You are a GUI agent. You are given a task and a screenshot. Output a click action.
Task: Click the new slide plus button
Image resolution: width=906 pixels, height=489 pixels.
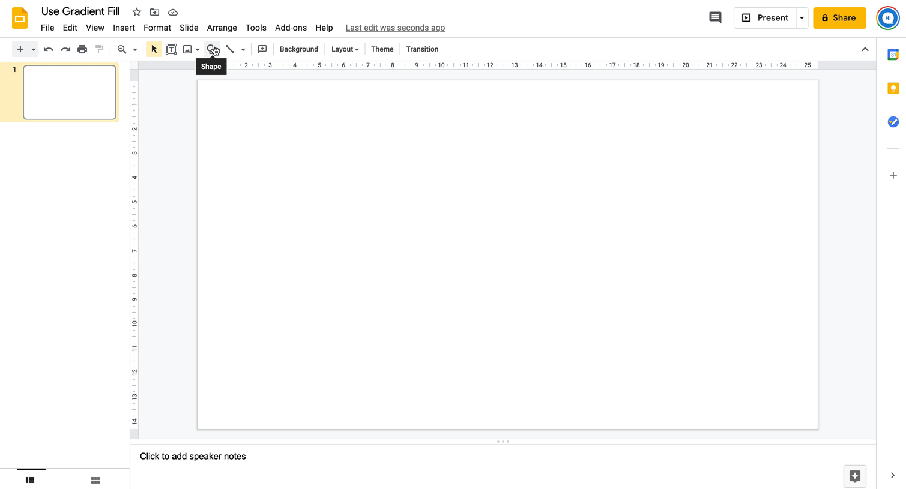20,49
